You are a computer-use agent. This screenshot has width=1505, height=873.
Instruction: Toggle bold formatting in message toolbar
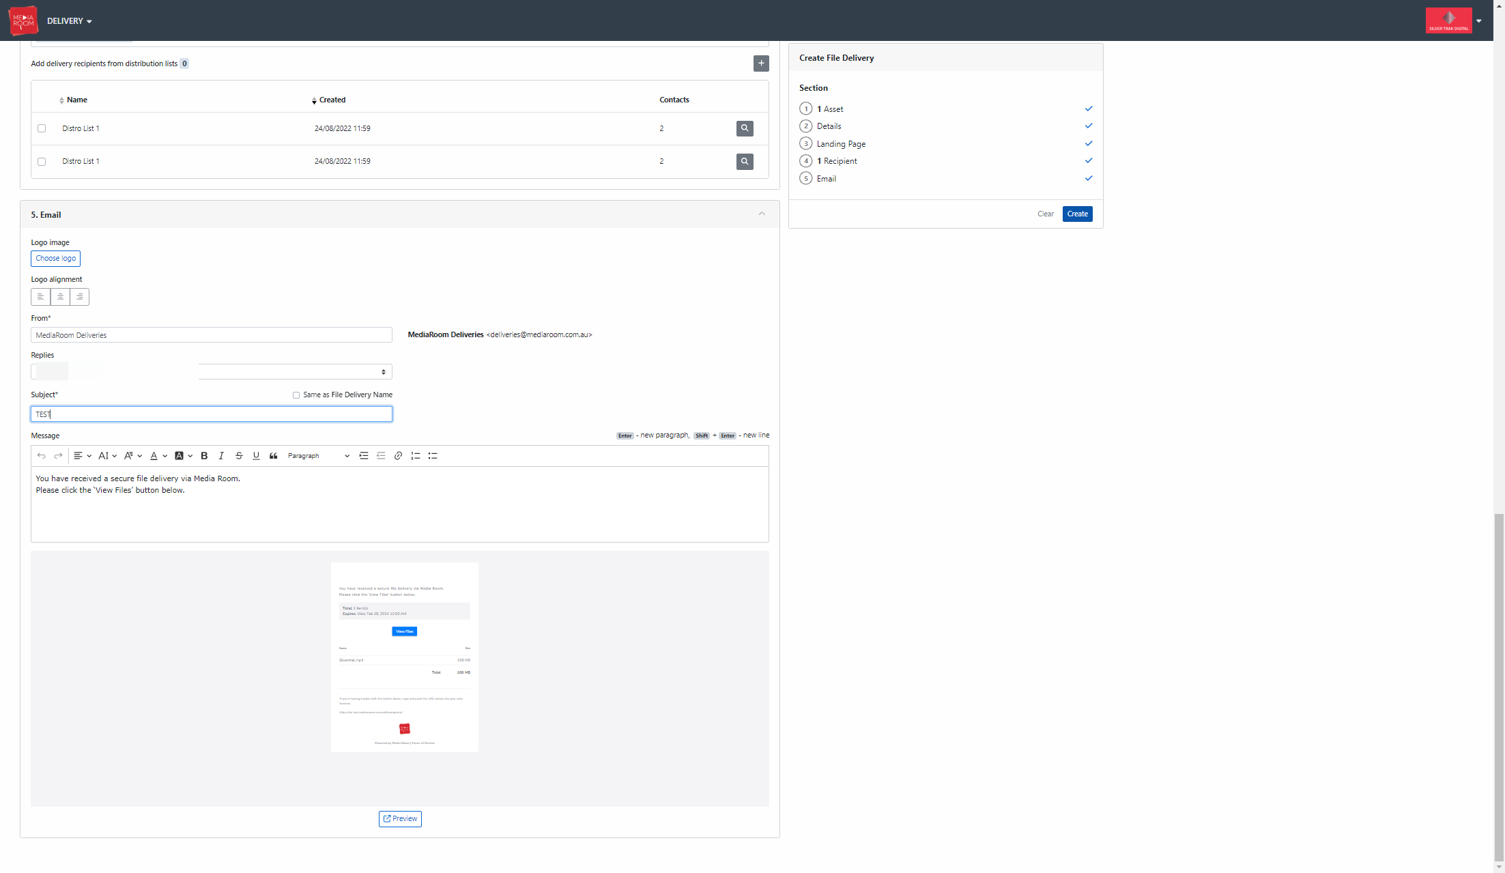(204, 456)
